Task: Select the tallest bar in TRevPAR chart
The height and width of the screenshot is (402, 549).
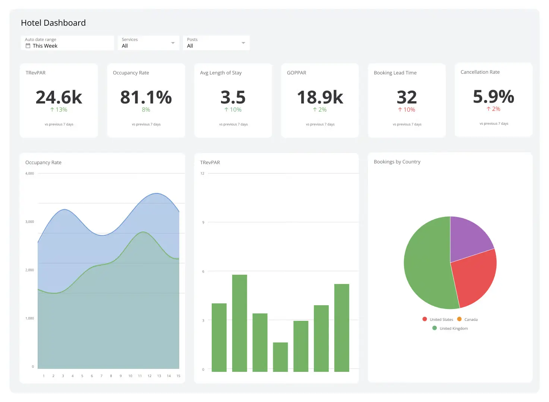Action: point(240,322)
